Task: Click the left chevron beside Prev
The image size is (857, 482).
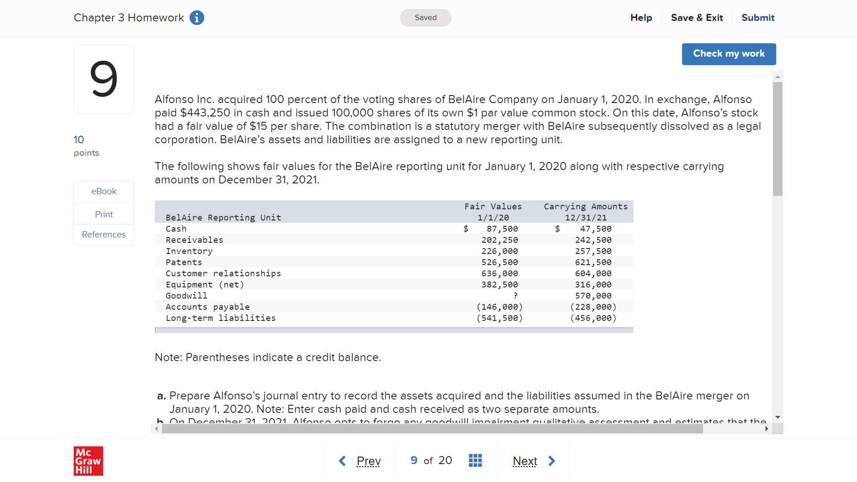Action: (x=342, y=461)
